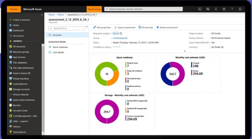Click the Delete assessment button

[x=167, y=27]
